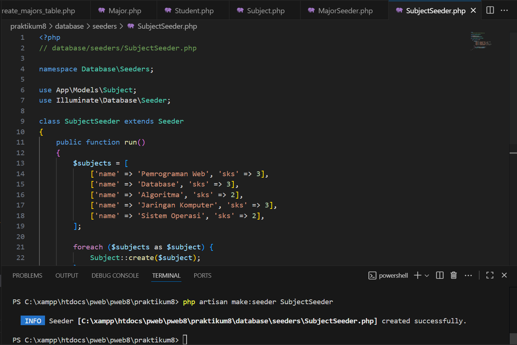Close the SubjectSeeder.php tab
This screenshot has height=345, width=517.
(x=473, y=10)
